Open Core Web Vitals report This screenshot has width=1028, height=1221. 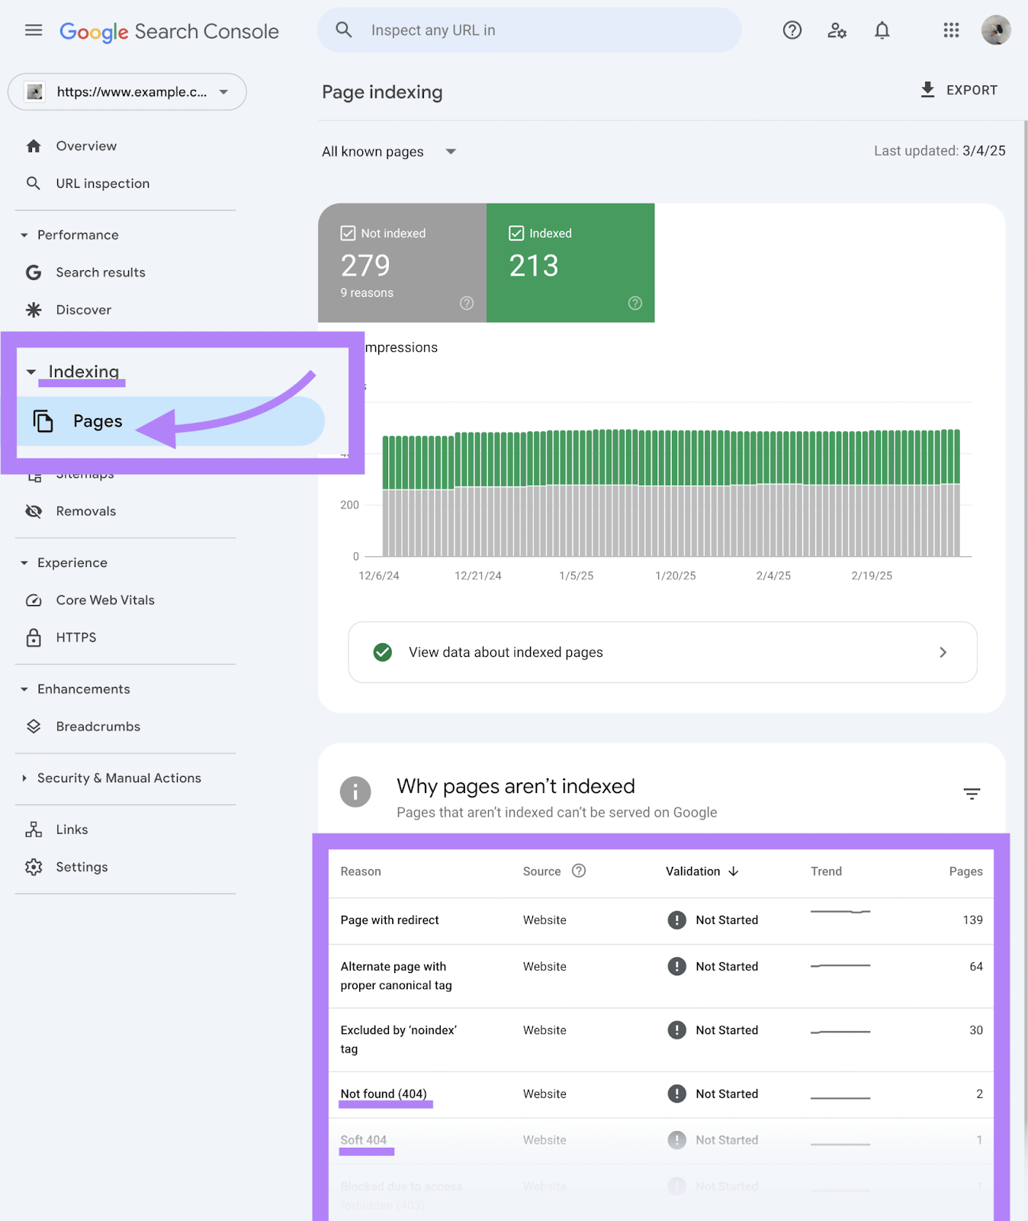tap(104, 601)
